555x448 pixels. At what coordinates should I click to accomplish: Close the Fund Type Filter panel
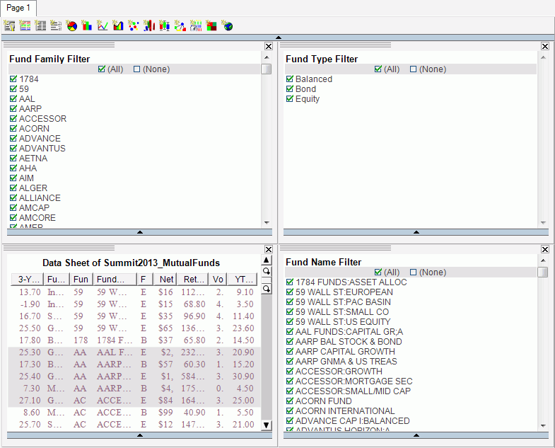pos(545,47)
